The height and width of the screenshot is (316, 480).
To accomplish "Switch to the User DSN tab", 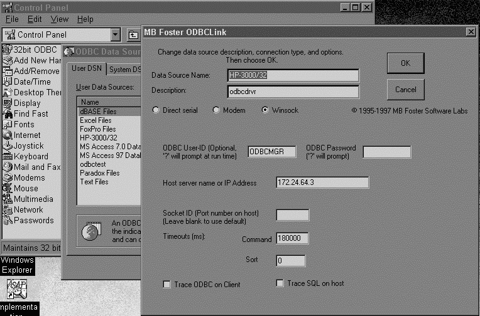I will pos(87,68).
